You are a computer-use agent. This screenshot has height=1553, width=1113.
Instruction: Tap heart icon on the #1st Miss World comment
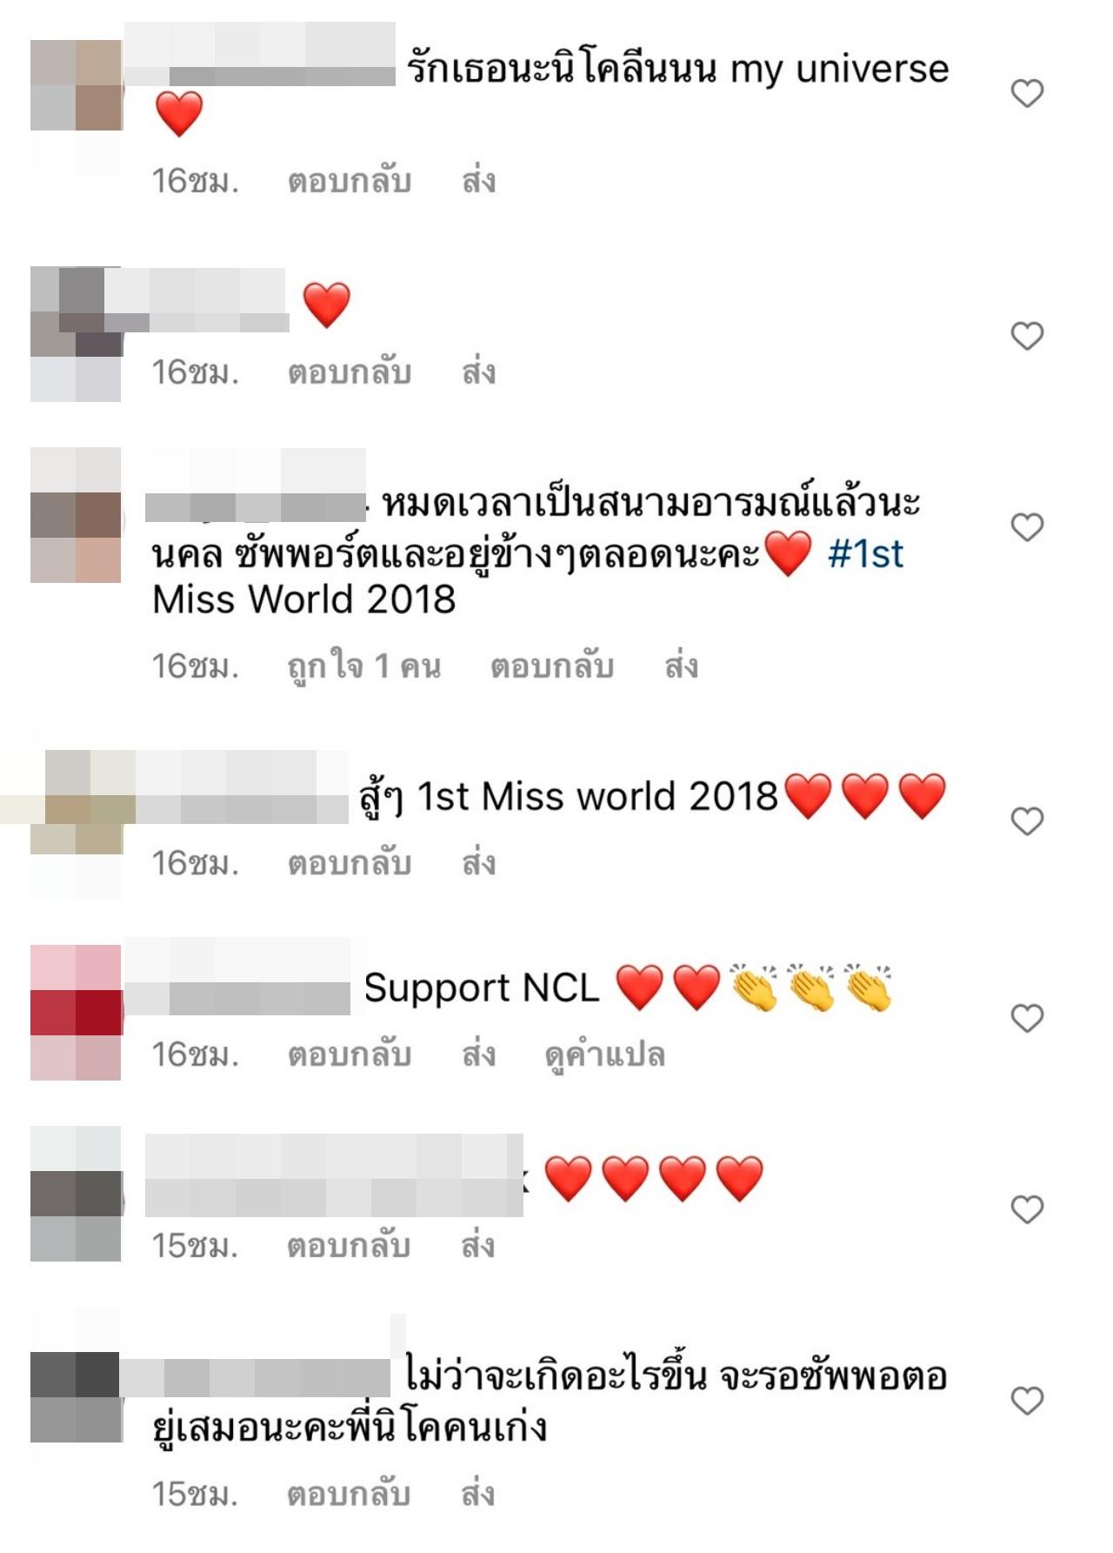click(x=1027, y=527)
